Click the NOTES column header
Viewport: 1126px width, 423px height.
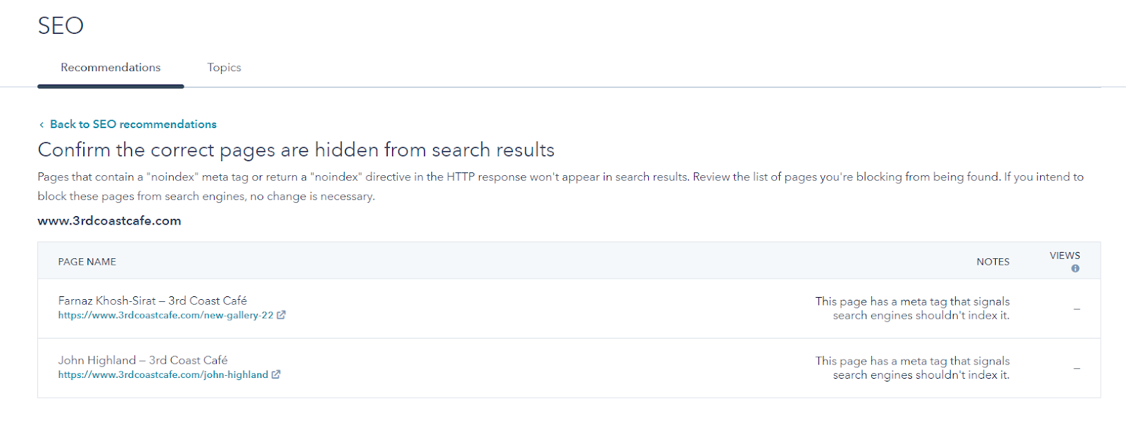tap(992, 262)
